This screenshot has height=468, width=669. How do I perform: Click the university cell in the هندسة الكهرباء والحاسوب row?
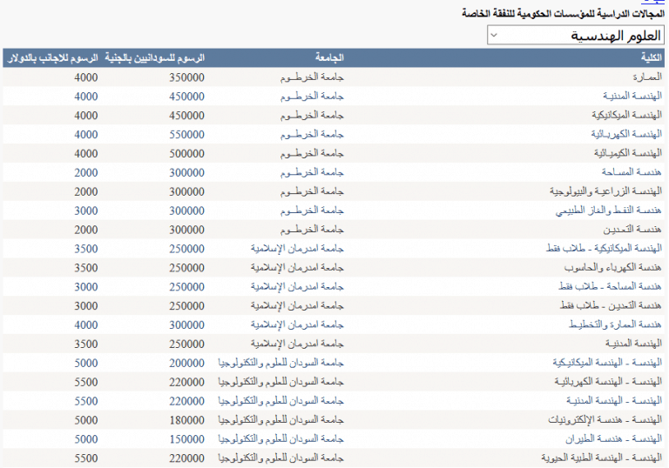297,268
